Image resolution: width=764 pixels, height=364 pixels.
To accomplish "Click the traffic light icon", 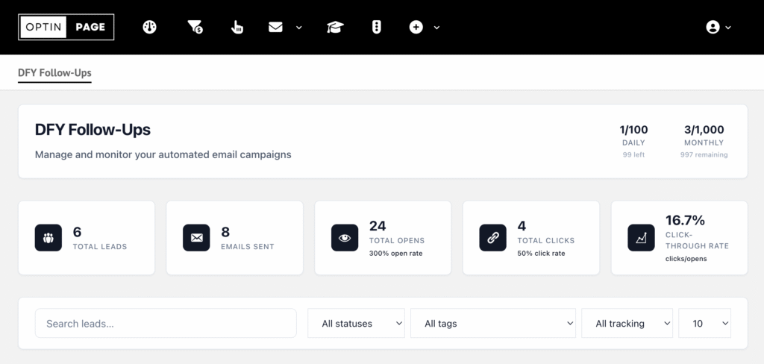I will click(377, 27).
